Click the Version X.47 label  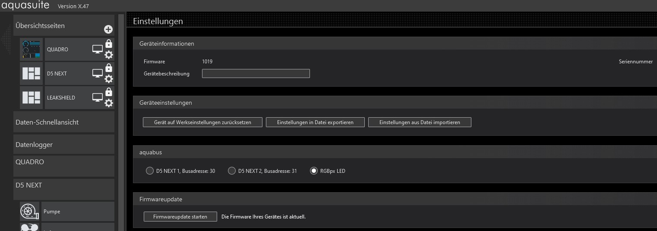[x=73, y=6]
